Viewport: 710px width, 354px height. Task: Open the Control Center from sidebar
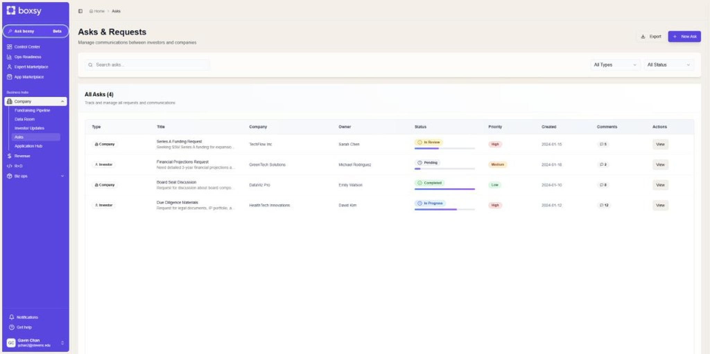click(27, 47)
